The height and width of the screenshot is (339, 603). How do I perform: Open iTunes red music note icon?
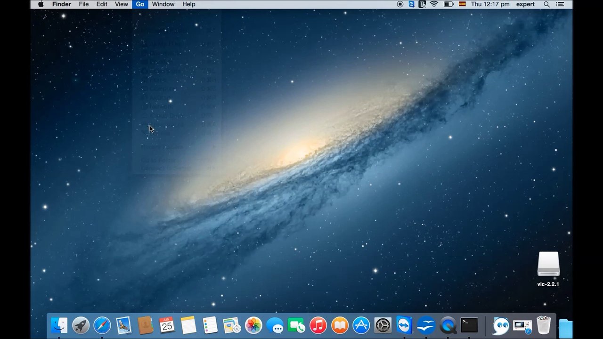point(318,325)
